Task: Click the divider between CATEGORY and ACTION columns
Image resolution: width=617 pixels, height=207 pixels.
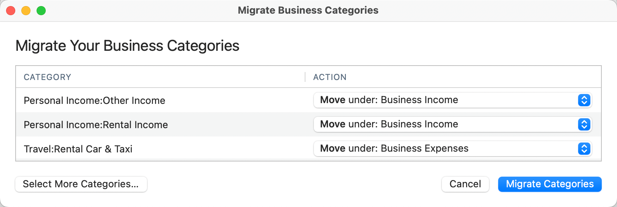Action: click(x=305, y=77)
